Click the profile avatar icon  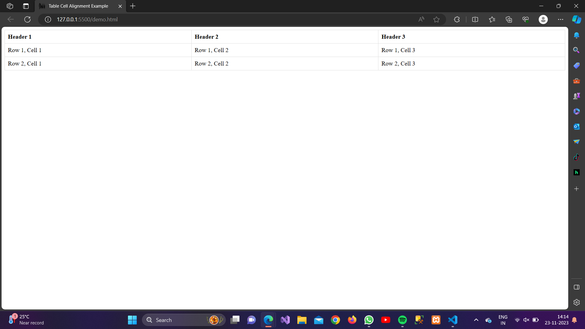[x=543, y=19]
